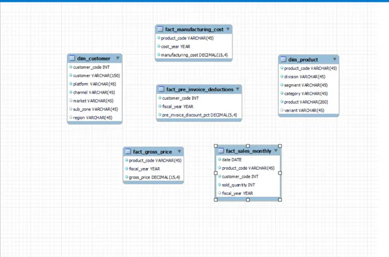
Task: Click the fact_manufacturing_cost table icon
Action: coord(160,29)
